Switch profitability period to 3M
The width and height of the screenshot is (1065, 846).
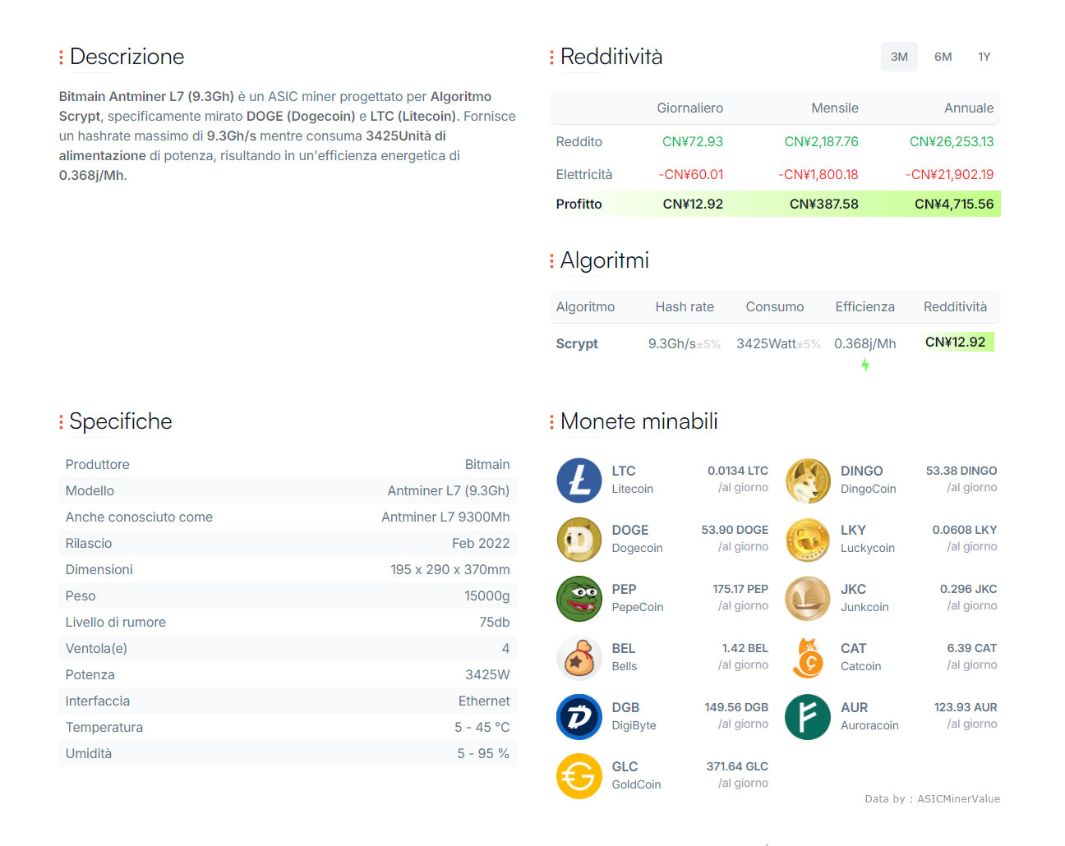point(899,57)
